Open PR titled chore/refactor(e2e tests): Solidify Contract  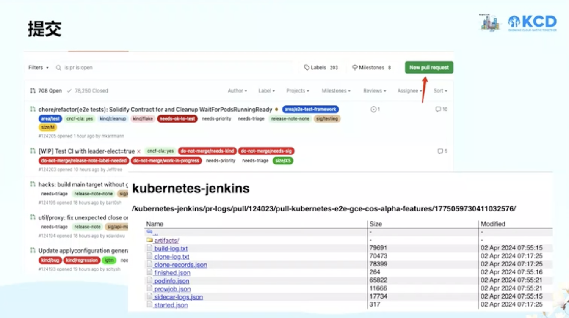click(x=155, y=110)
